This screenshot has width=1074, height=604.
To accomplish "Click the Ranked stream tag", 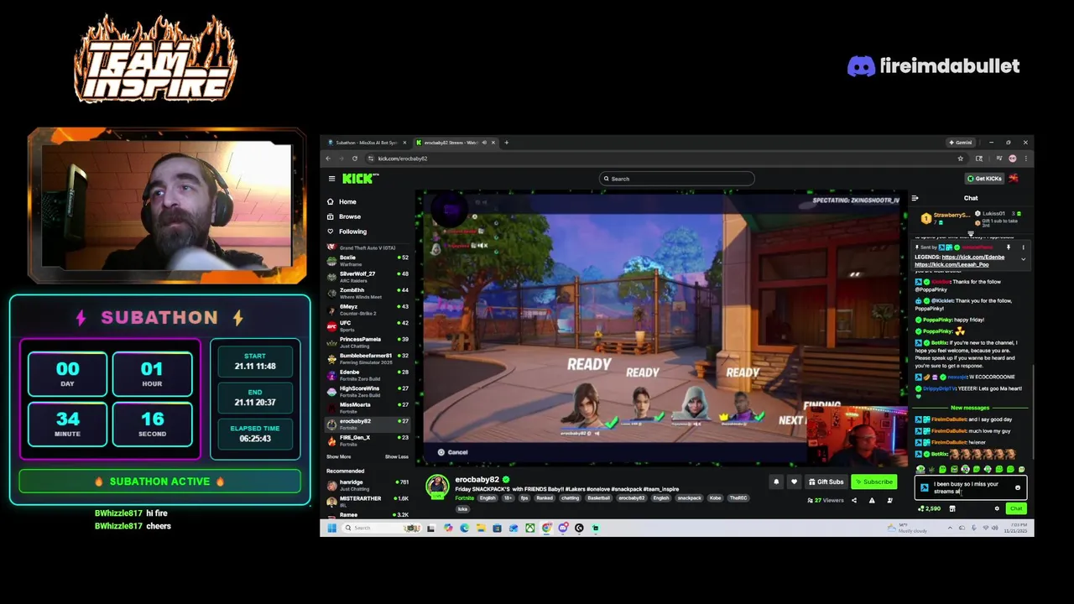I will click(545, 498).
